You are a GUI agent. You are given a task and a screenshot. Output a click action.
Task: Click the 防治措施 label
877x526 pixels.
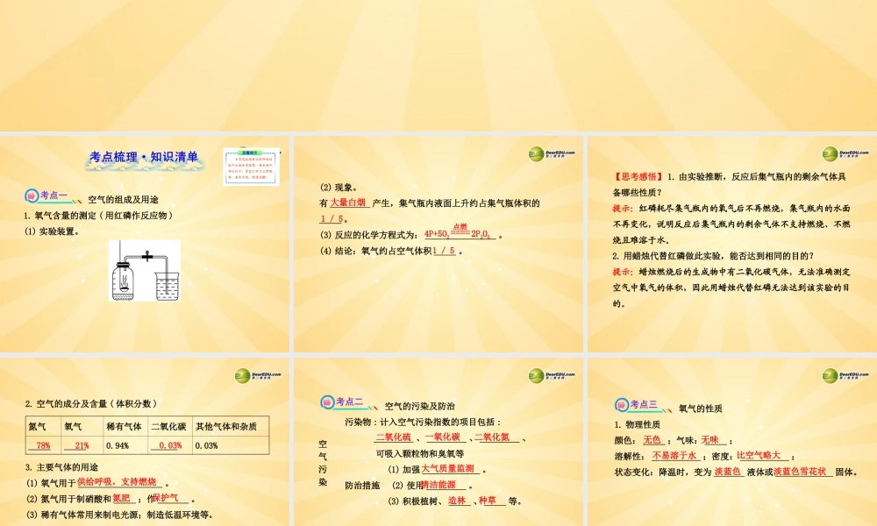(362, 485)
